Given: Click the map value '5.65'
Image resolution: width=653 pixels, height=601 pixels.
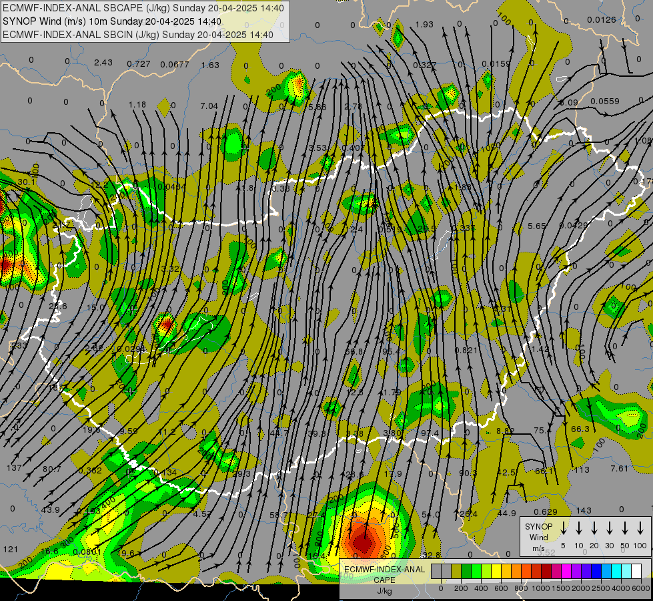Looking at the screenshot, I should coord(536,226).
